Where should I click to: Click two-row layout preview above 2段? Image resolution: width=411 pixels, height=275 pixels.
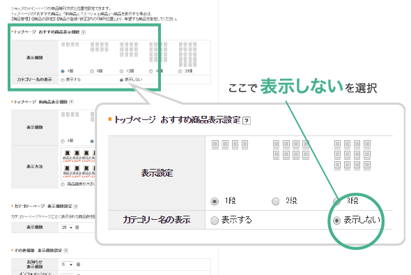[x=291, y=150]
